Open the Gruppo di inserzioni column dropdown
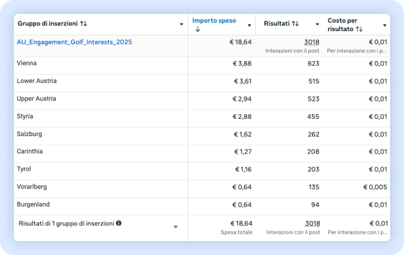Viewport: 404px width, 255px height. (181, 25)
